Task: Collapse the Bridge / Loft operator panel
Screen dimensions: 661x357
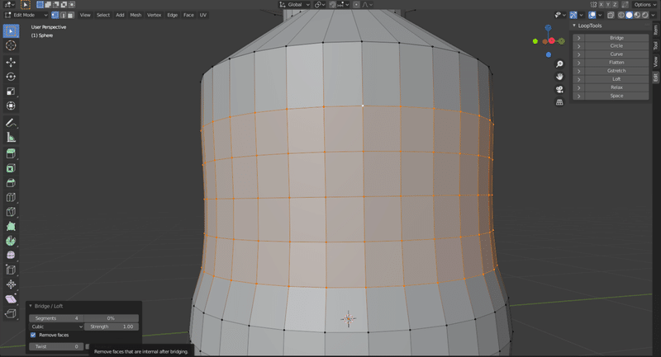Action: pyautogui.click(x=31, y=306)
